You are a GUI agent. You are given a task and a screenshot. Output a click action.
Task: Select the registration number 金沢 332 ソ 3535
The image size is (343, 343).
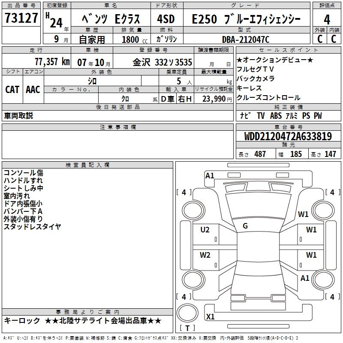click(x=162, y=62)
